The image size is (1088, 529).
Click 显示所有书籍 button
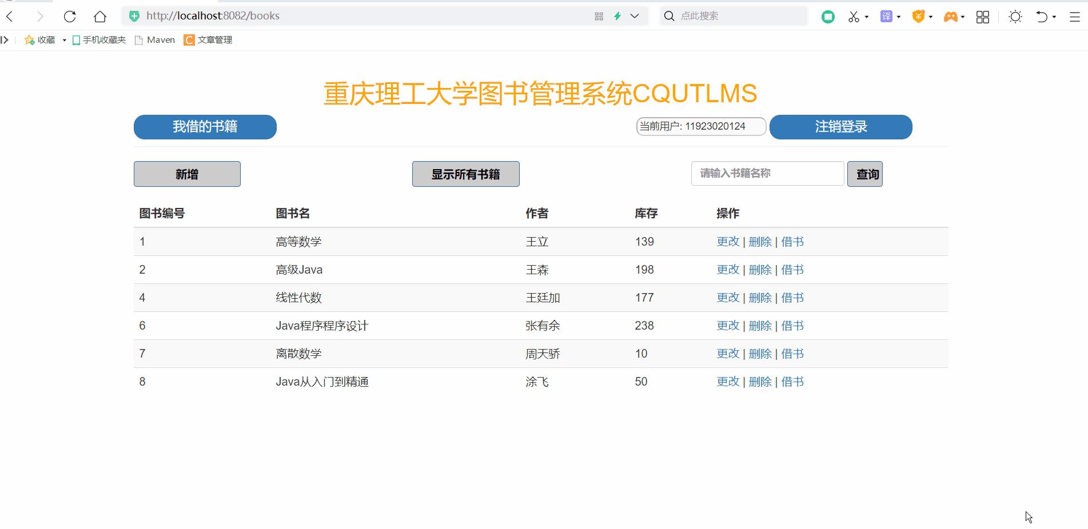tap(466, 174)
